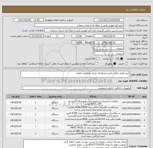The width and height of the screenshot is (153, 148).
Task: Click the validity time field 14:00
Action: point(79,42)
